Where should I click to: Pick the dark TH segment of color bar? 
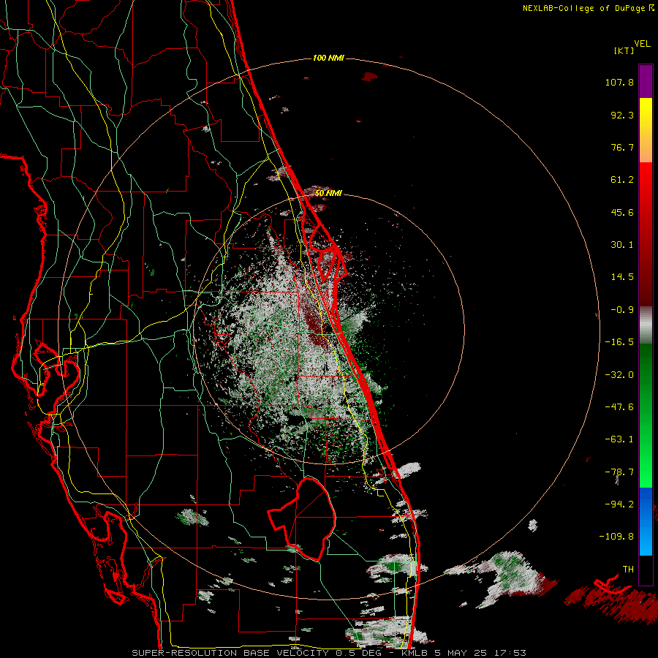tap(646, 570)
